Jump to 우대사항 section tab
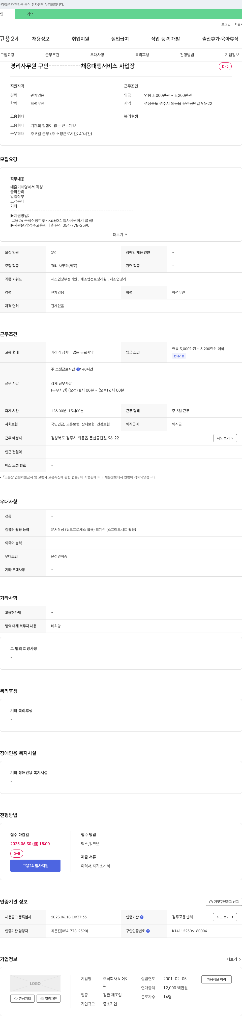This screenshot has height=1016, width=242. coord(97,55)
